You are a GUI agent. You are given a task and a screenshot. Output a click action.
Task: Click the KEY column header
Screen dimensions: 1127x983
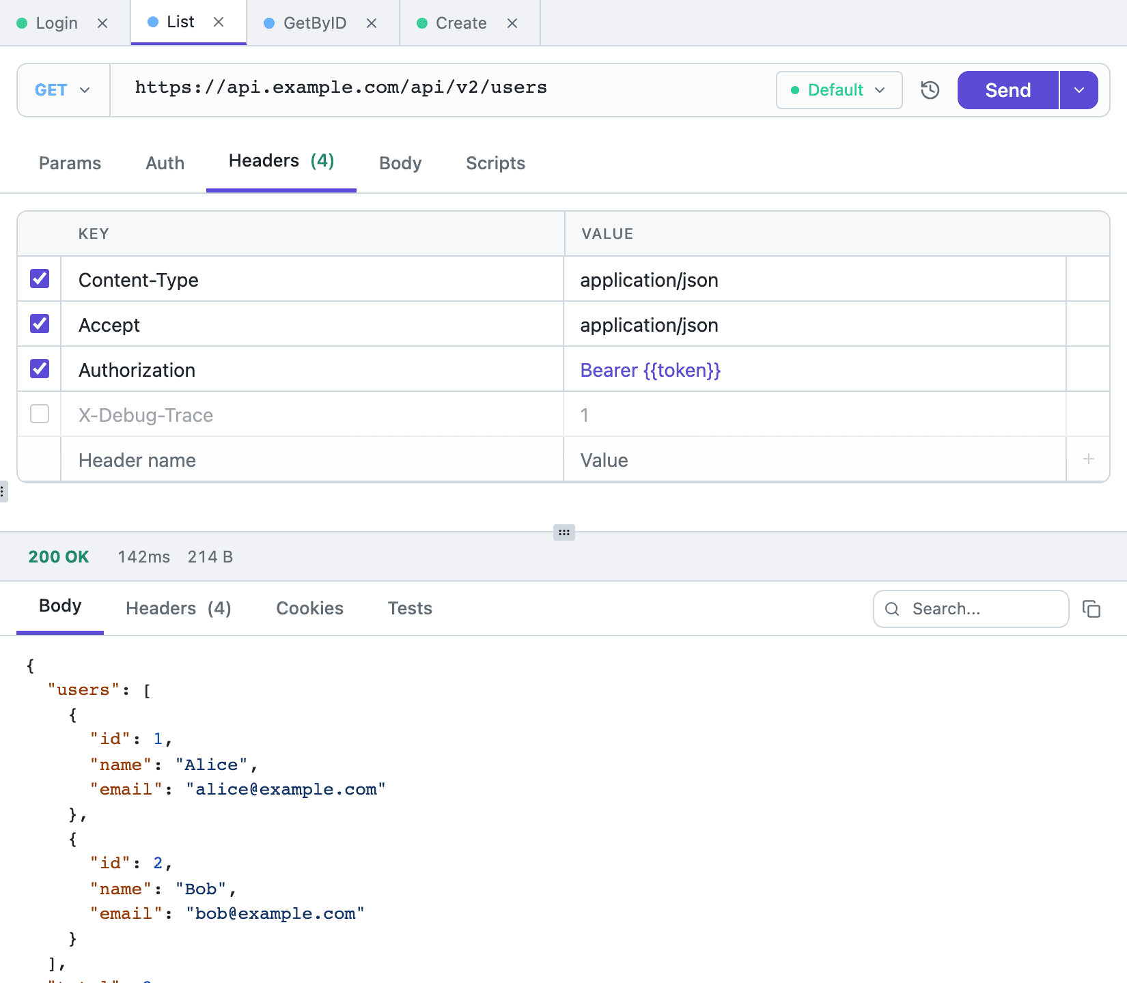click(94, 234)
